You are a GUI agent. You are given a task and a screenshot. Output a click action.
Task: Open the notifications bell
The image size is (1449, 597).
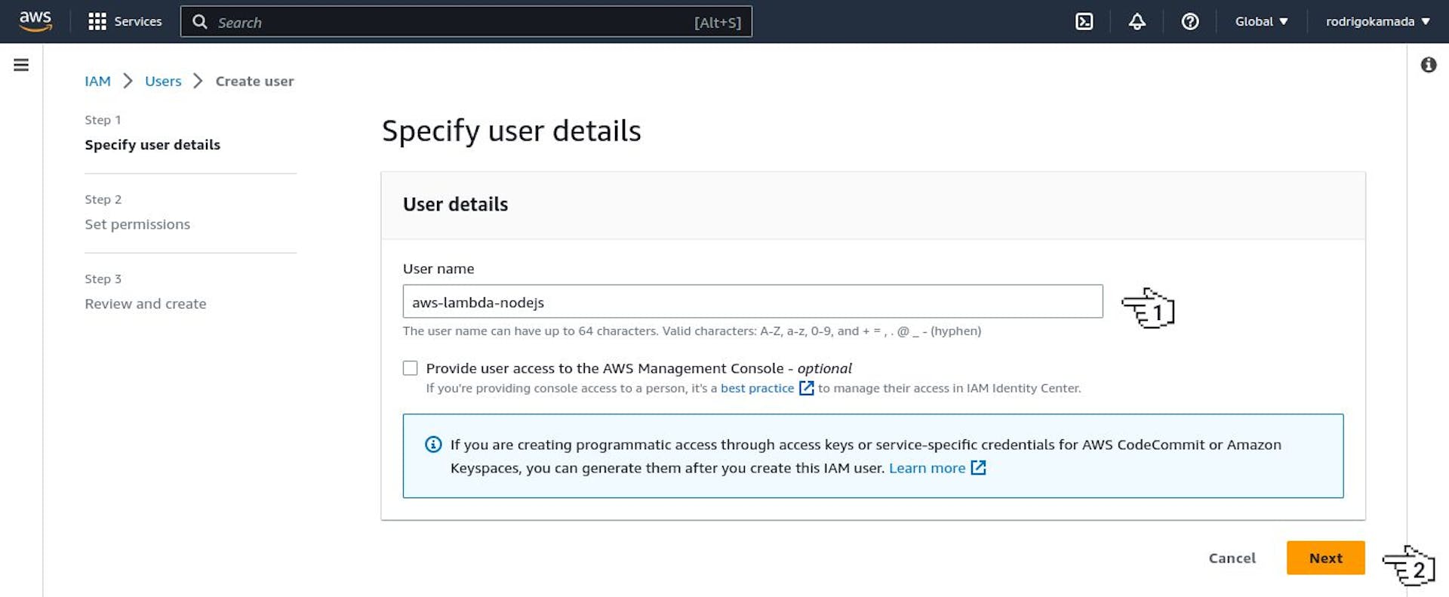click(1137, 21)
